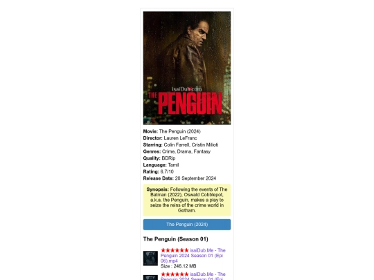374x280 pixels.
Task: Open The Penguin poster image
Action: click(x=187, y=68)
